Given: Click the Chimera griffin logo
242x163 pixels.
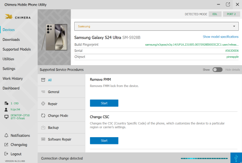Looking at the screenshot, I should click(8, 17).
